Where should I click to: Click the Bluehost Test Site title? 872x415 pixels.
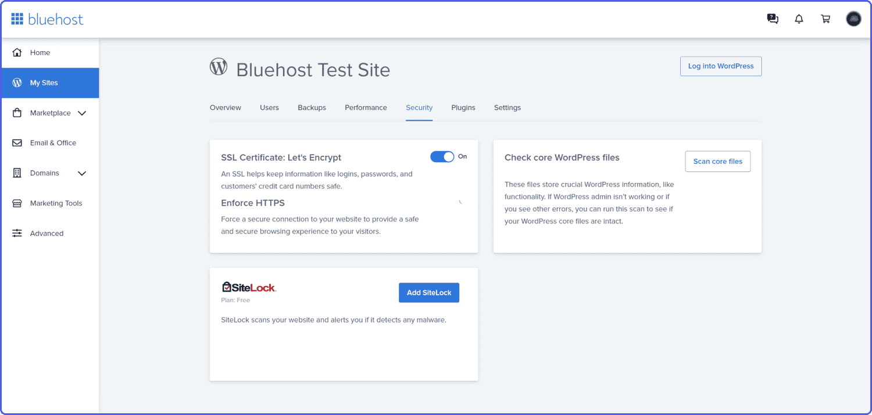click(313, 70)
